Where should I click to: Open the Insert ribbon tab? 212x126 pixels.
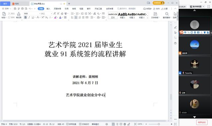click(48, 9)
